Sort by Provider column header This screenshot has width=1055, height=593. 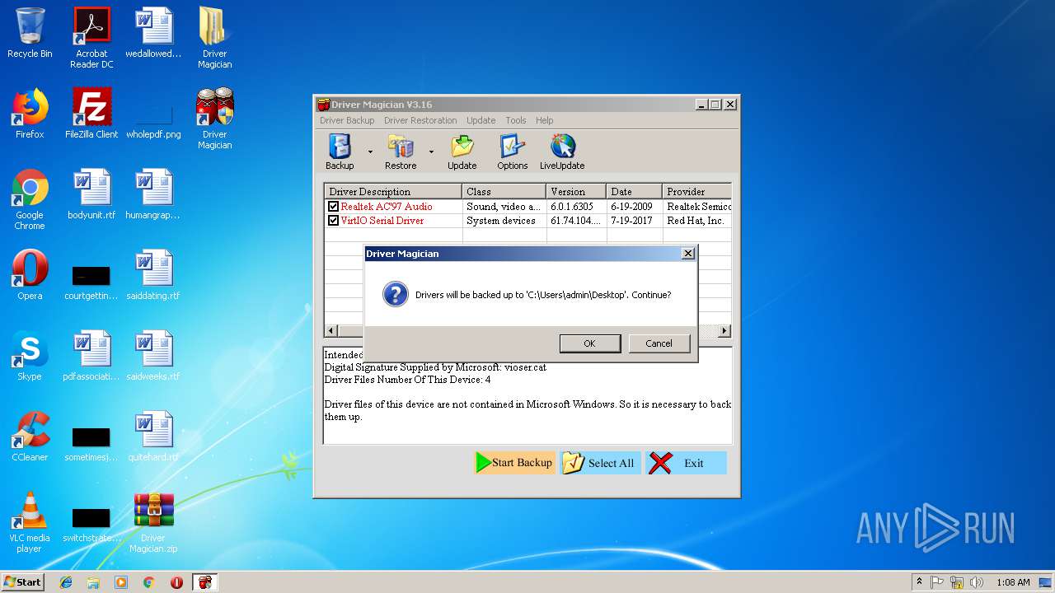[x=696, y=192]
